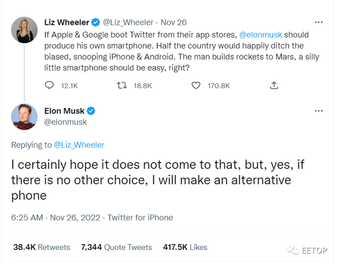Click Liz Wheeler's verified badge

[x=96, y=22]
